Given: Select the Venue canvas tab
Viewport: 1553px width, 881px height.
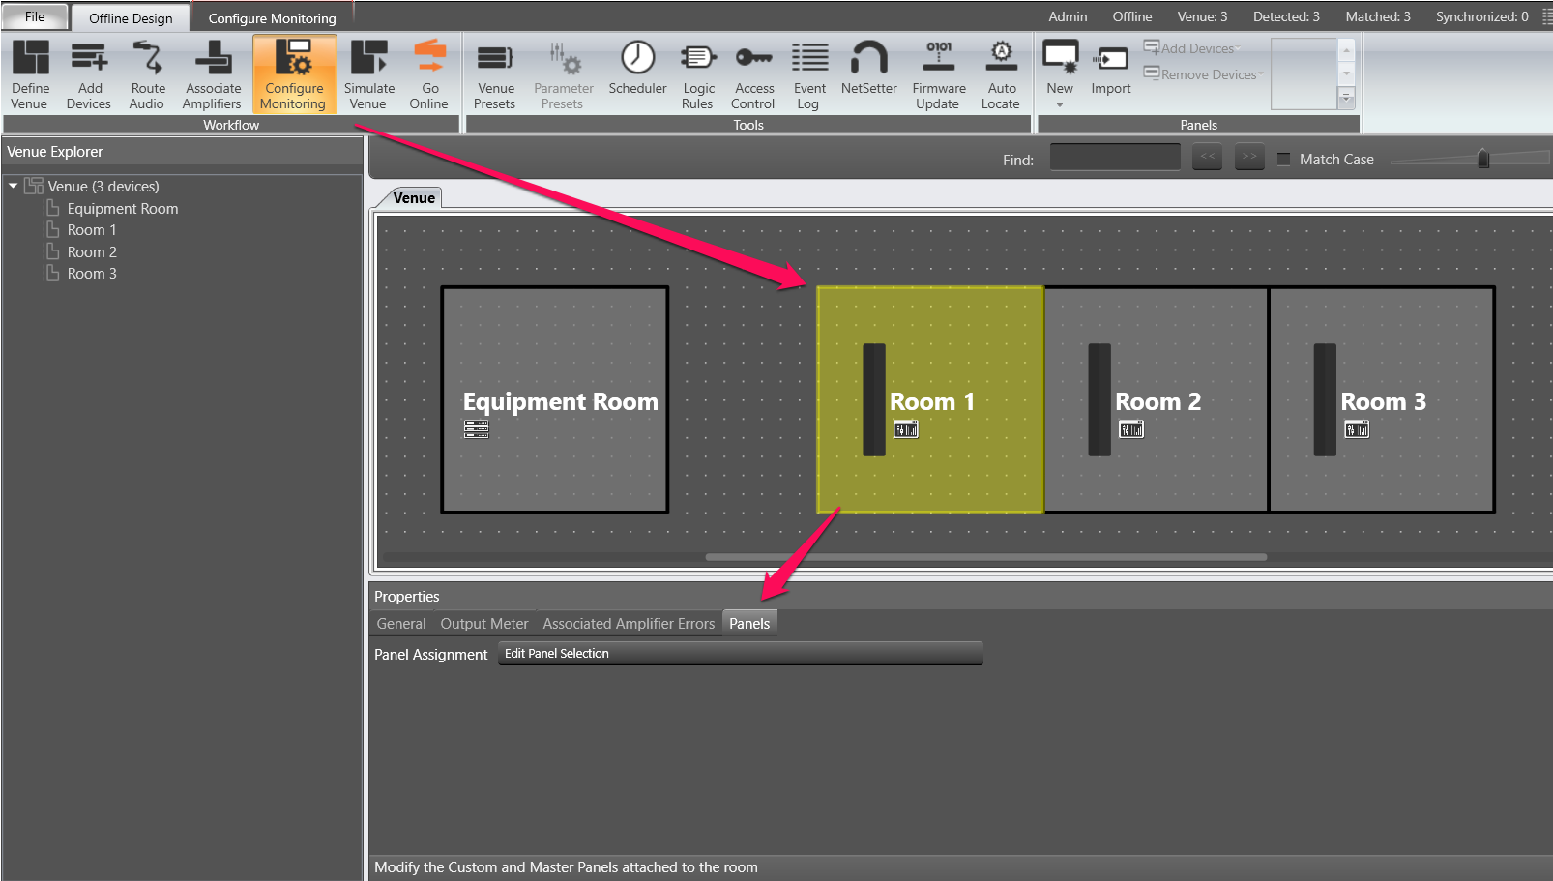Looking at the screenshot, I should pyautogui.click(x=414, y=197).
